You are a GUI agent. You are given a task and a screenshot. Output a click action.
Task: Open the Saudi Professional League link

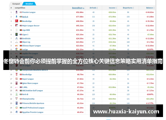pyautogui.click(x=33, y=108)
